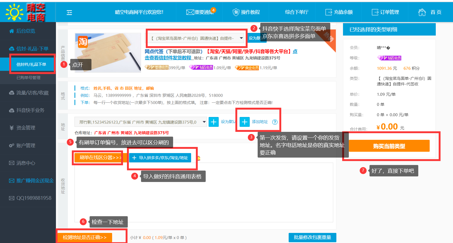Open 综合下单厅 menu item

297,12
